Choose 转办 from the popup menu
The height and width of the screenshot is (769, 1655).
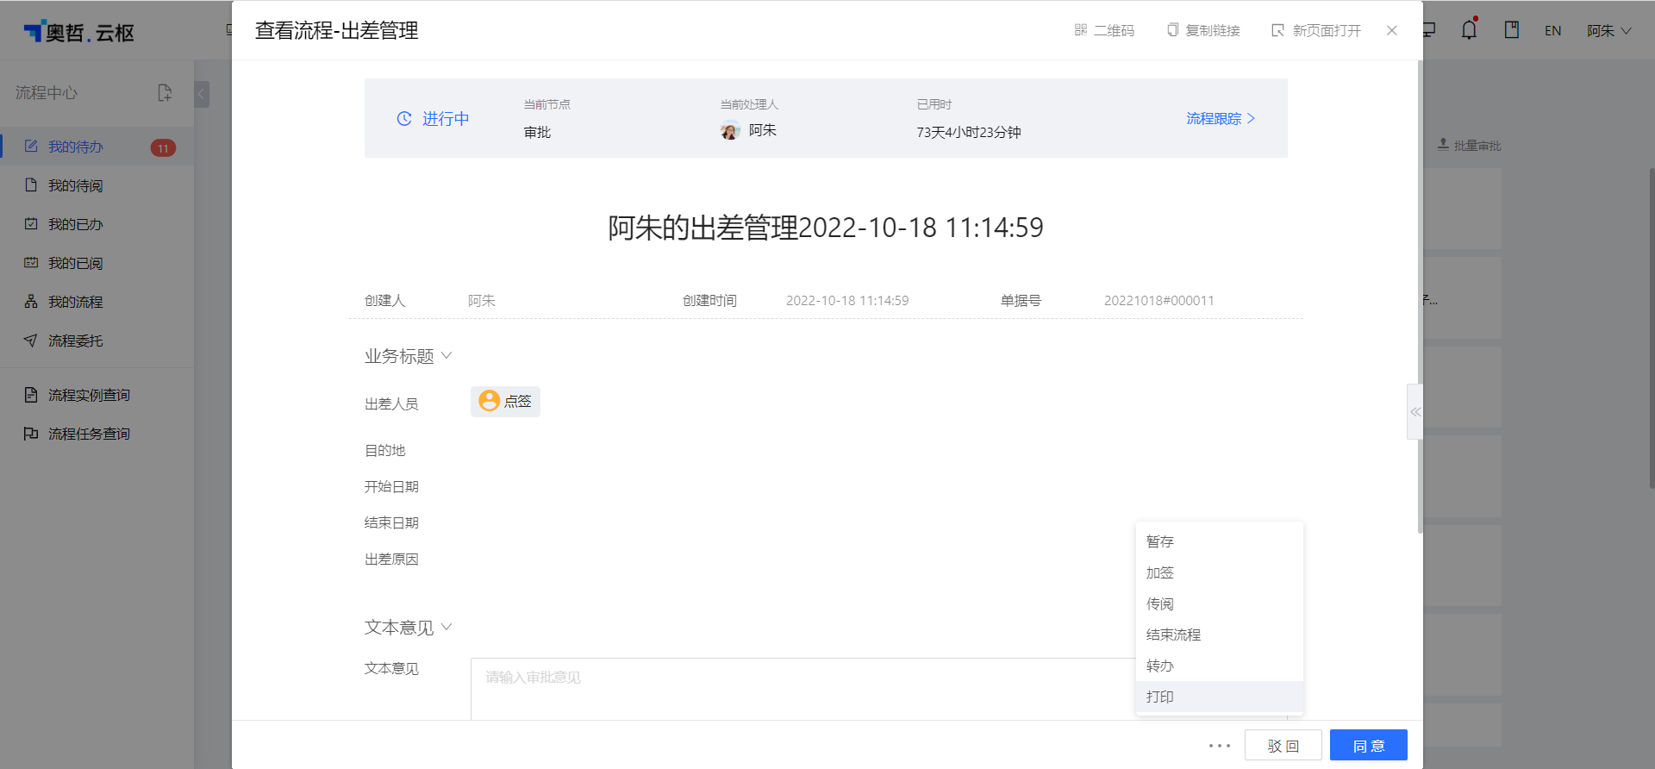pos(1219,666)
